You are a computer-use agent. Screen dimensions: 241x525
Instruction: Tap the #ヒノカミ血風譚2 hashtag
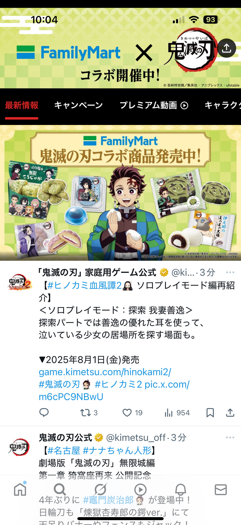click(85, 285)
